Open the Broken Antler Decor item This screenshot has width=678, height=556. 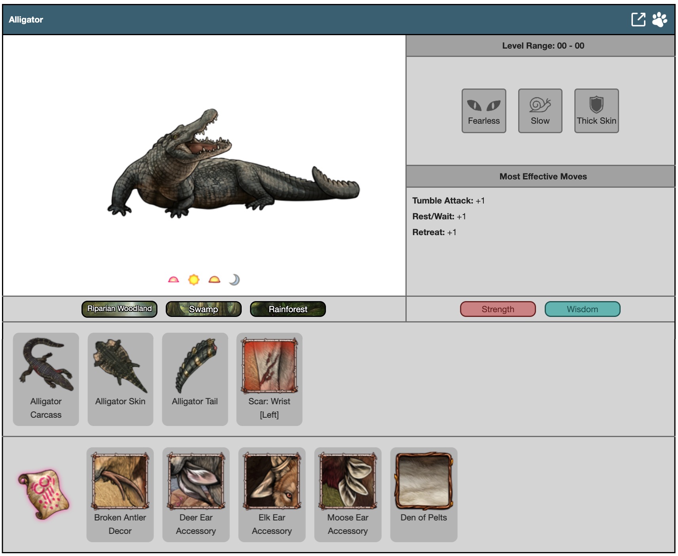pyautogui.click(x=120, y=494)
